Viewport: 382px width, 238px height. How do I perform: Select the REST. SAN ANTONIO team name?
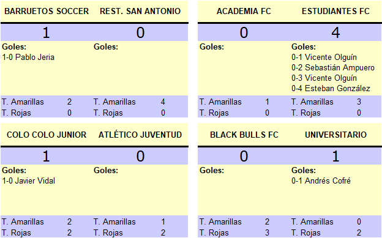pyautogui.click(x=140, y=11)
